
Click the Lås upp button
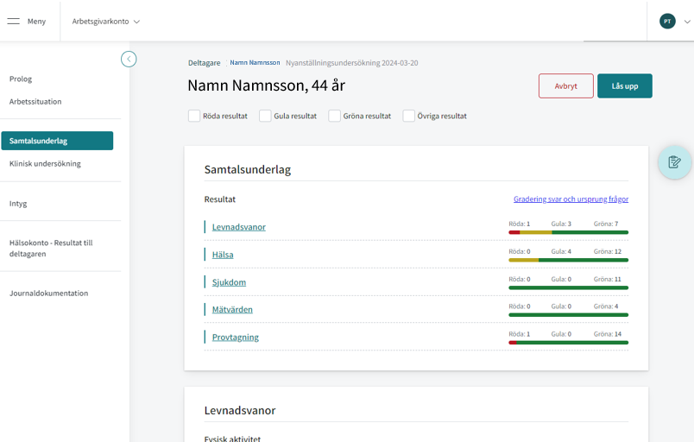point(625,85)
